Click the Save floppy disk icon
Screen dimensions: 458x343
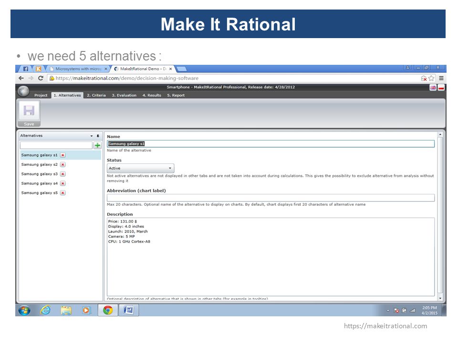[x=29, y=111]
